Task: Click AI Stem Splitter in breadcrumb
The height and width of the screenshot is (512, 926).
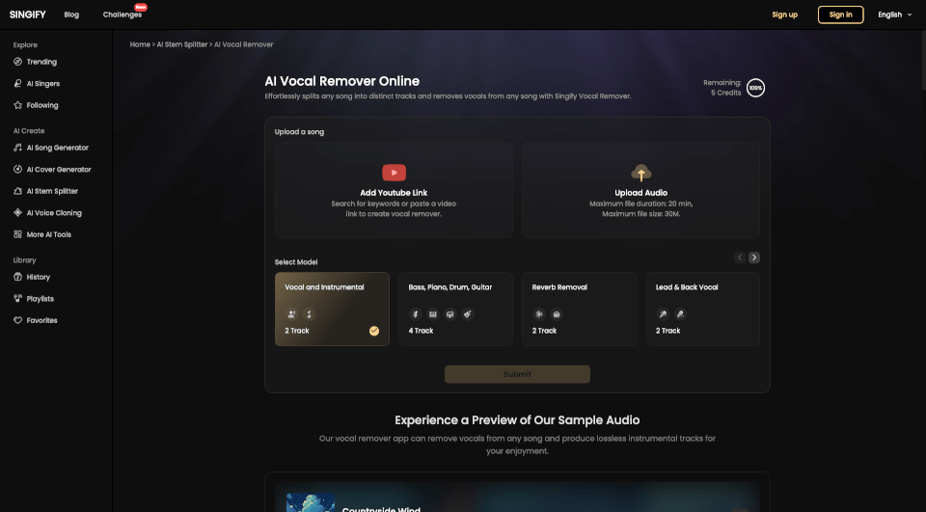Action: 182,44
